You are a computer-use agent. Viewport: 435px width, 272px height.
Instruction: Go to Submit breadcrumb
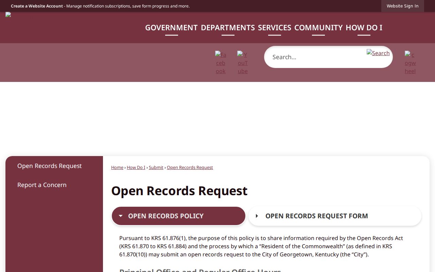pos(156,167)
